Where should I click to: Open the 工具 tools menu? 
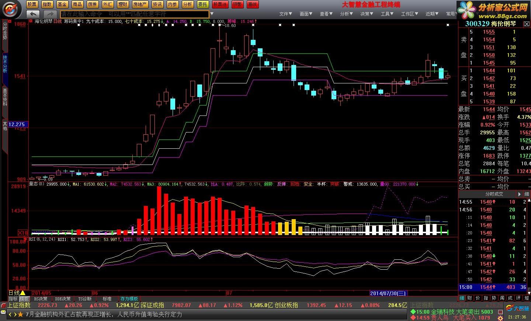pos(387,14)
